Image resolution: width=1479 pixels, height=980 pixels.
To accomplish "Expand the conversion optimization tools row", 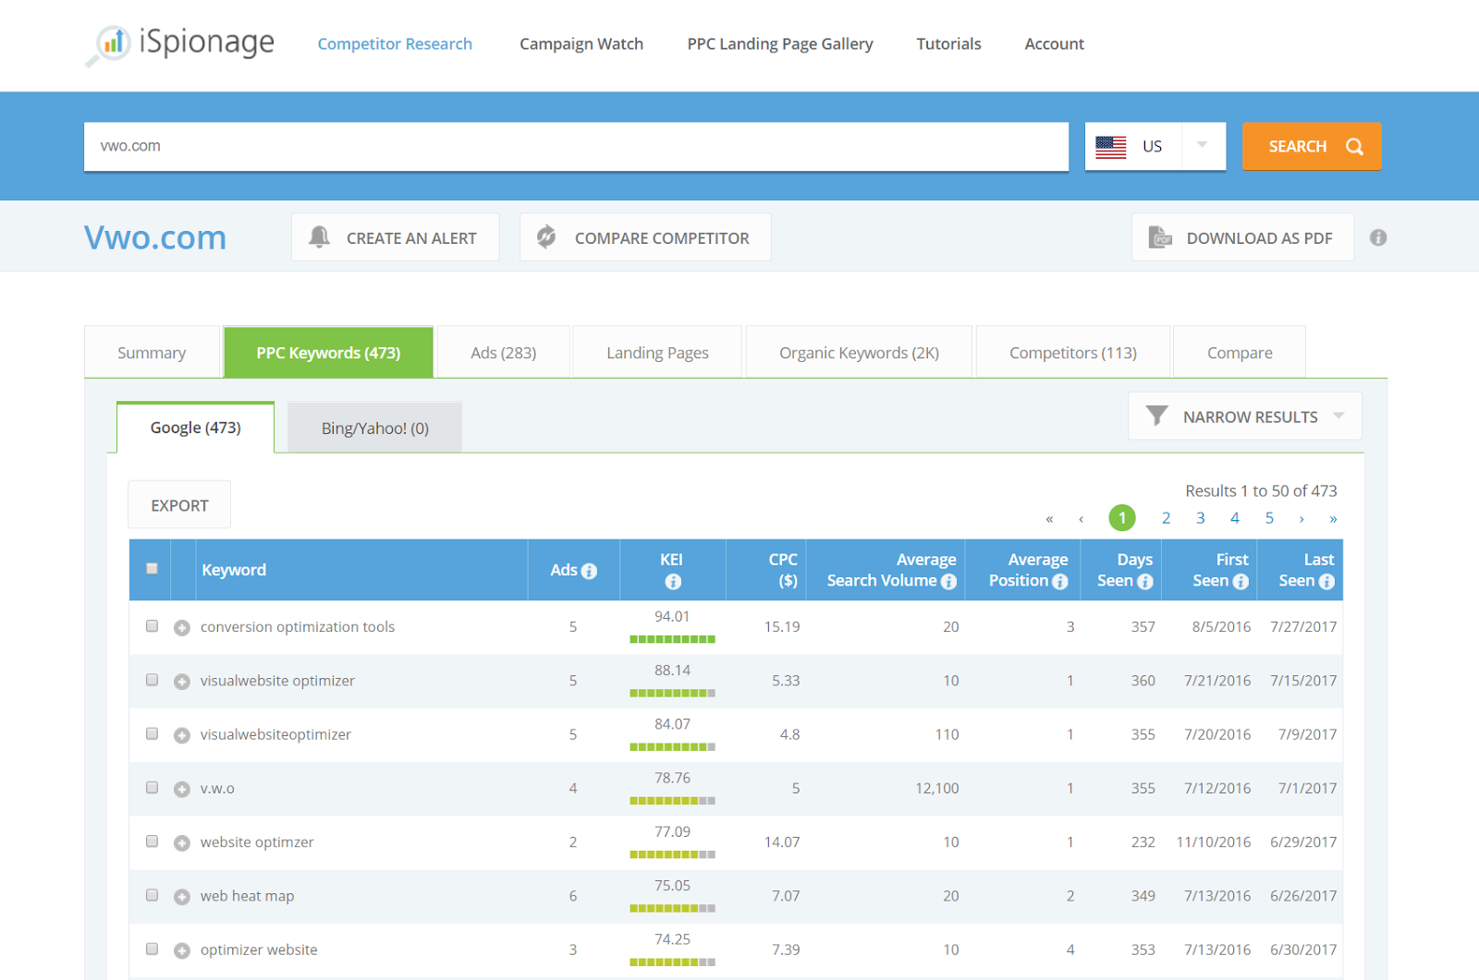I will [x=182, y=628].
